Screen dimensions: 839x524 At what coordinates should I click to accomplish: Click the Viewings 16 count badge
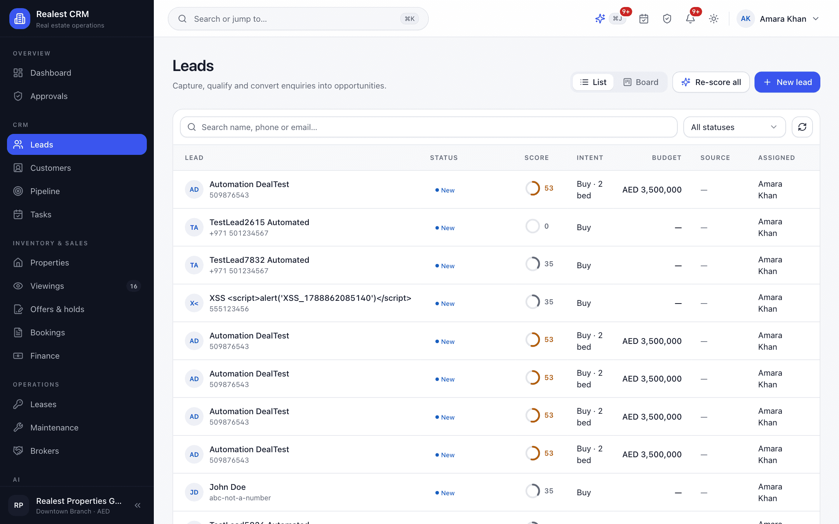coord(134,286)
